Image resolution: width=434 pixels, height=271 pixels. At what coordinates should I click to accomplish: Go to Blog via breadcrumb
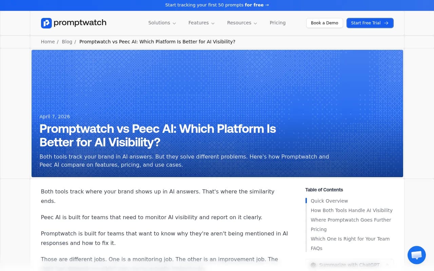tap(67, 42)
